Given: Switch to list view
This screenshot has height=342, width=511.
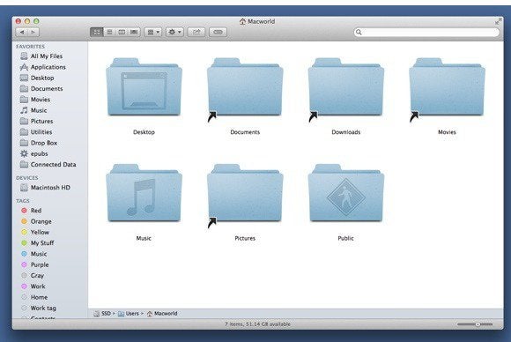Looking at the screenshot, I should 109,32.
